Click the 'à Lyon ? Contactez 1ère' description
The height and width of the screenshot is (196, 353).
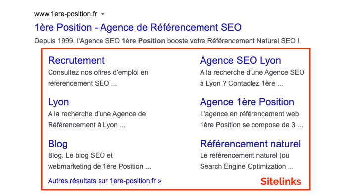pos(241,84)
